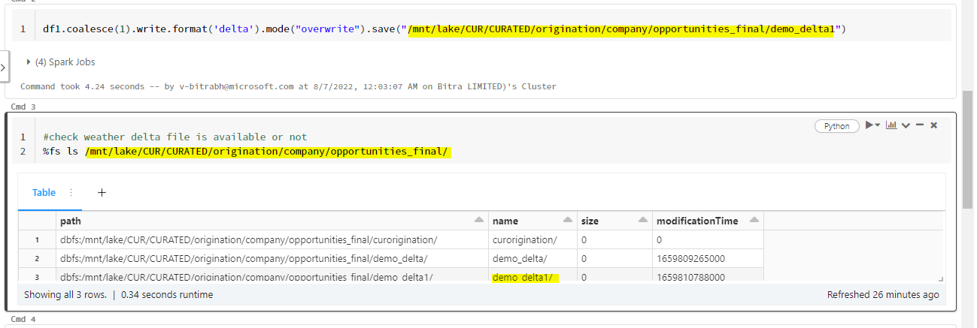Sort by the modificationTime column arrow
Screen dimensions: 977x328
pos(754,221)
